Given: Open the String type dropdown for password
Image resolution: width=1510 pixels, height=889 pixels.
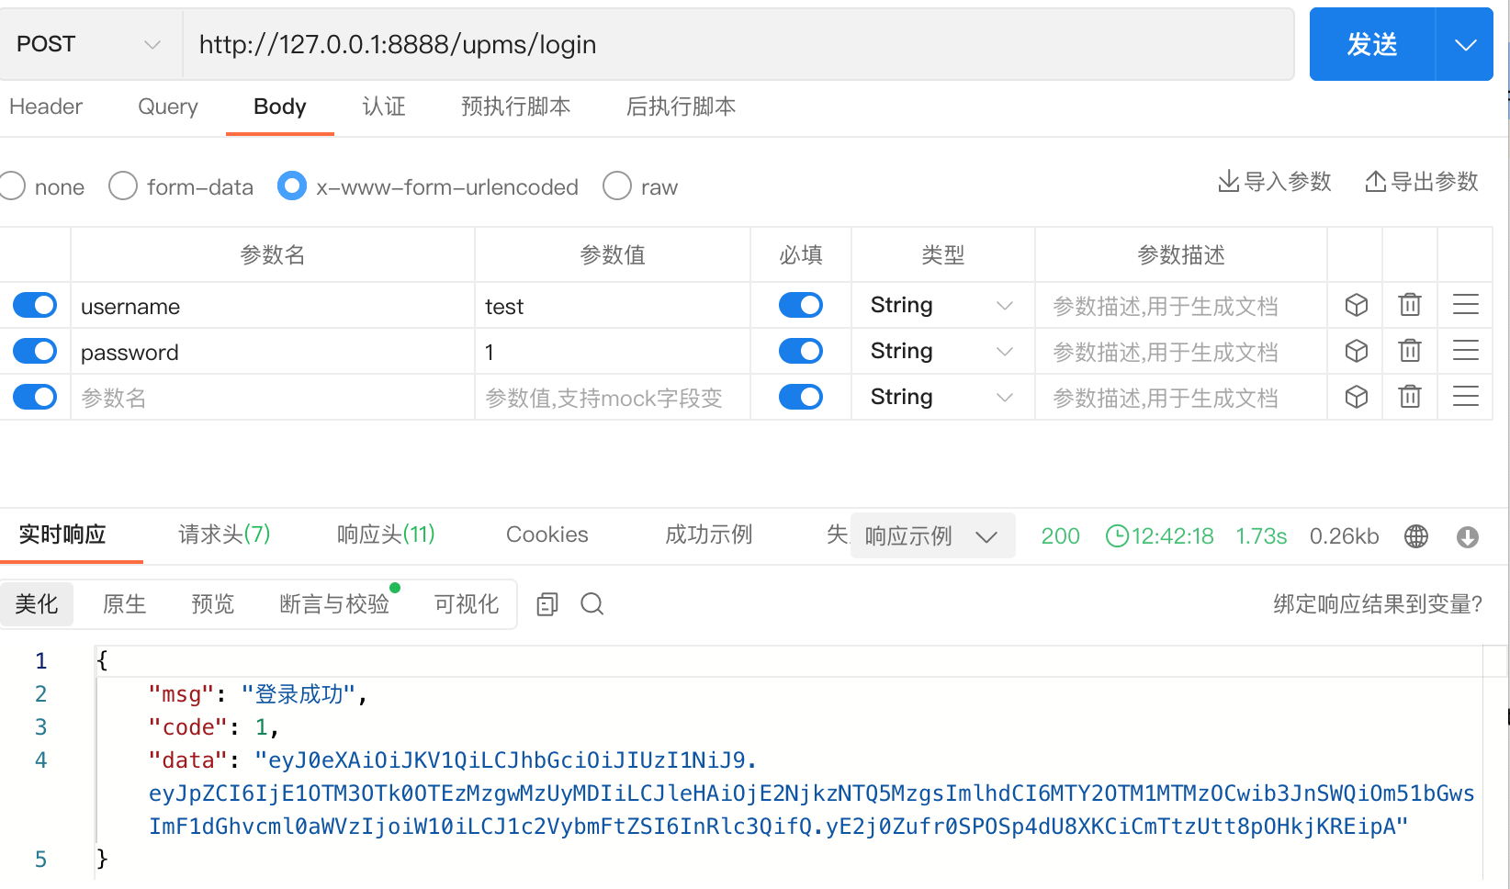Looking at the screenshot, I should [x=942, y=351].
